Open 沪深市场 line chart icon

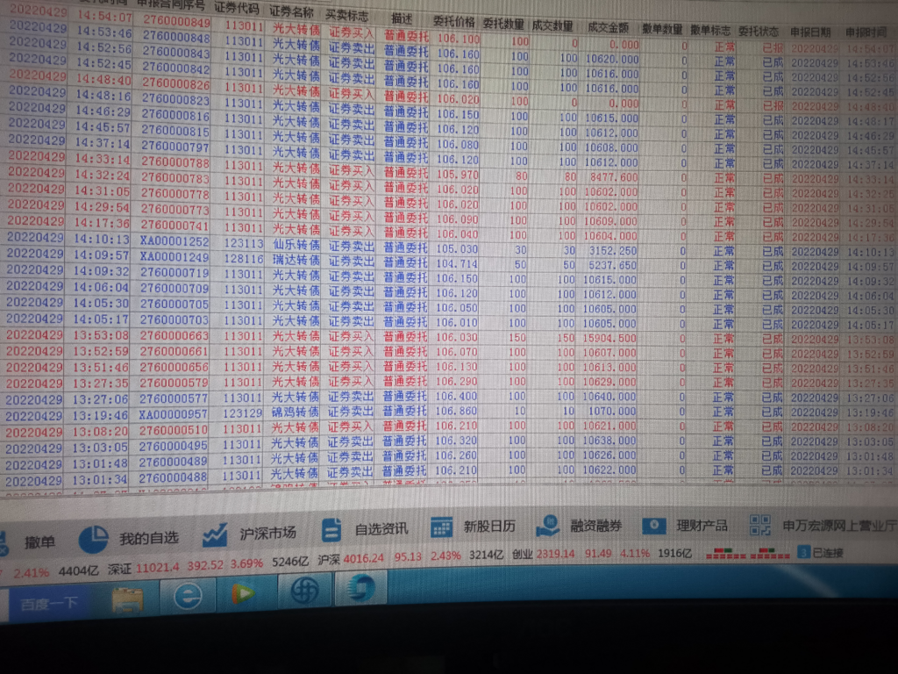tap(215, 534)
